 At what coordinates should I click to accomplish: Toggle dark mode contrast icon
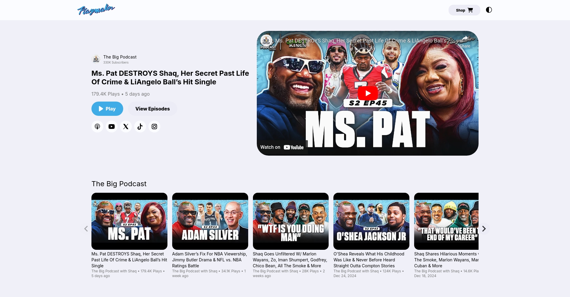[x=489, y=10]
